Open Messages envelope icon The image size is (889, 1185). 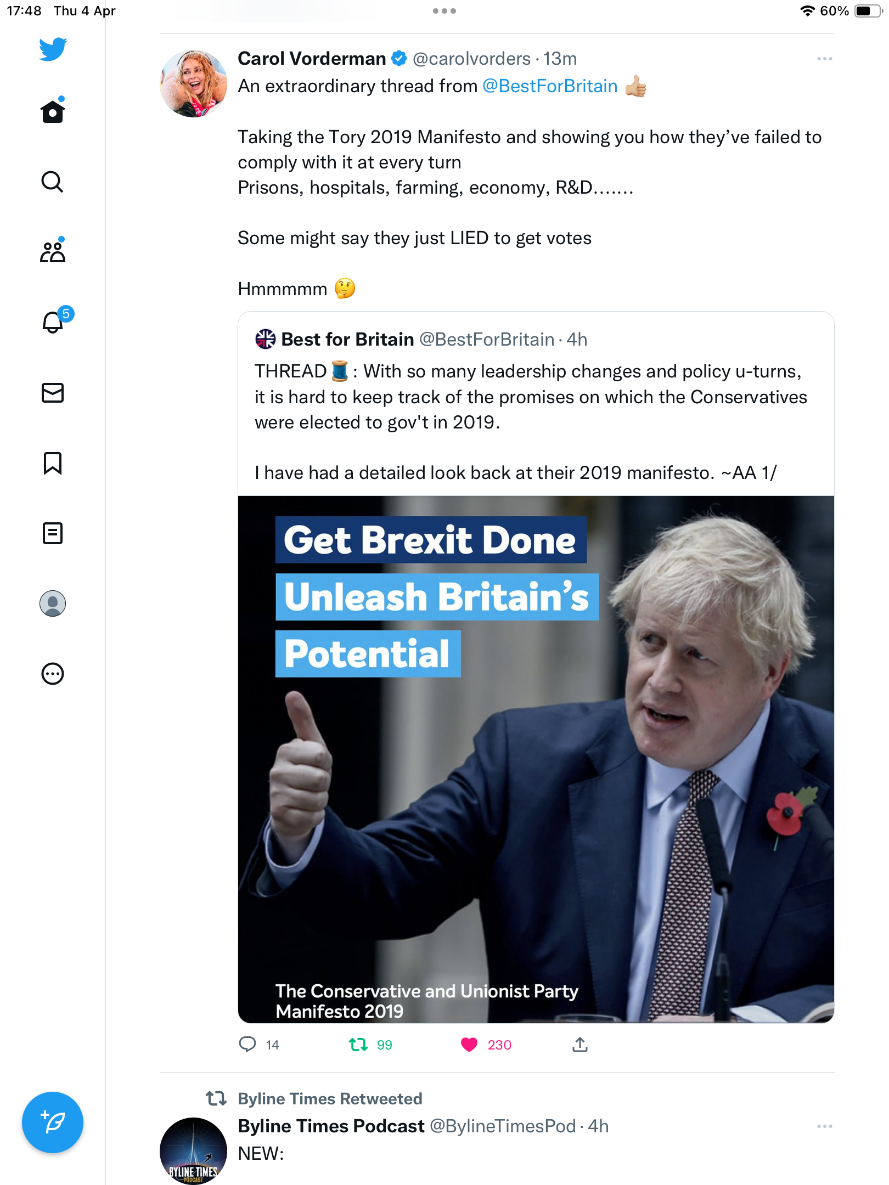(x=53, y=393)
